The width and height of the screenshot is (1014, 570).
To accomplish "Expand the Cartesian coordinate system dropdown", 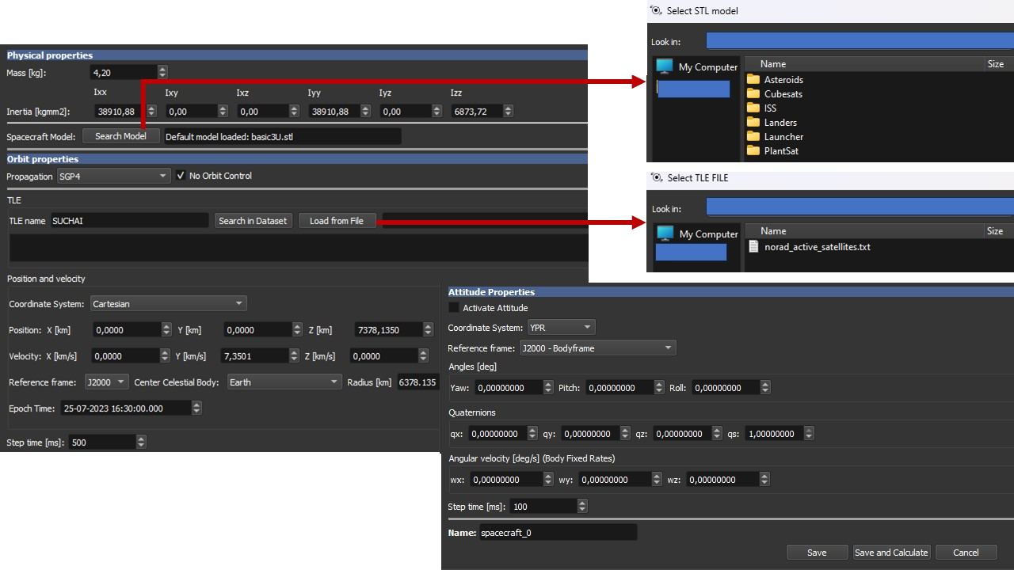I will point(168,304).
